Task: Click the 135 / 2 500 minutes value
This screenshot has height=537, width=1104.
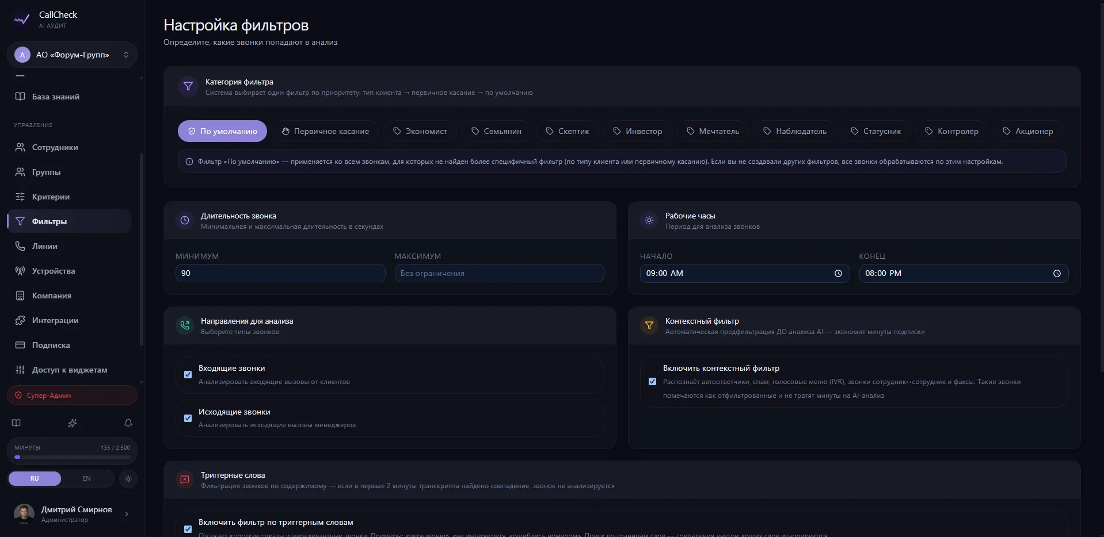Action: coord(115,447)
